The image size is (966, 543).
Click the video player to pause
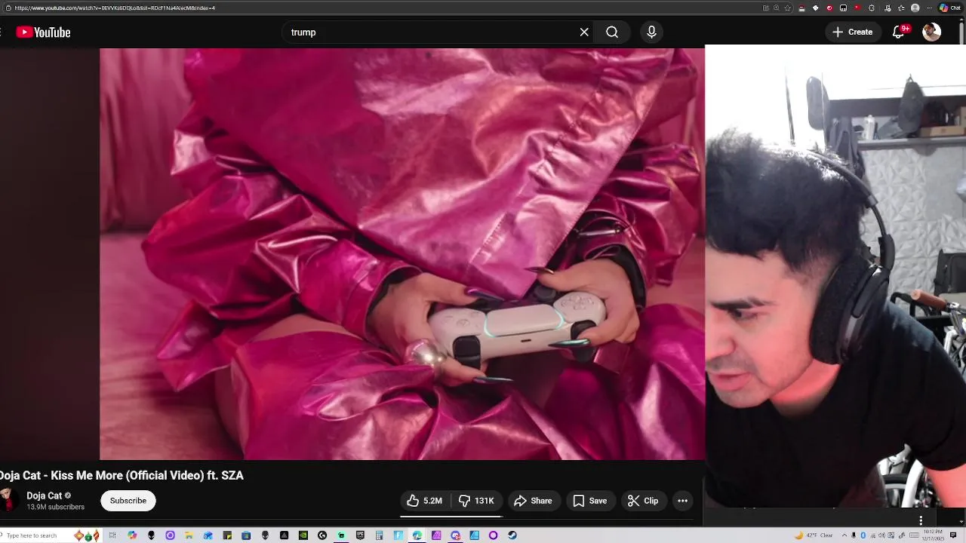click(x=402, y=254)
